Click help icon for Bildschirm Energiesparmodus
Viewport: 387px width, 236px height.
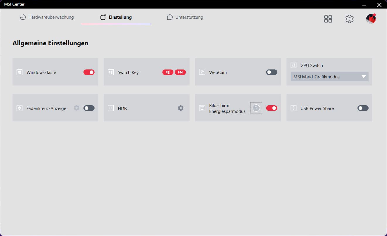point(256,108)
